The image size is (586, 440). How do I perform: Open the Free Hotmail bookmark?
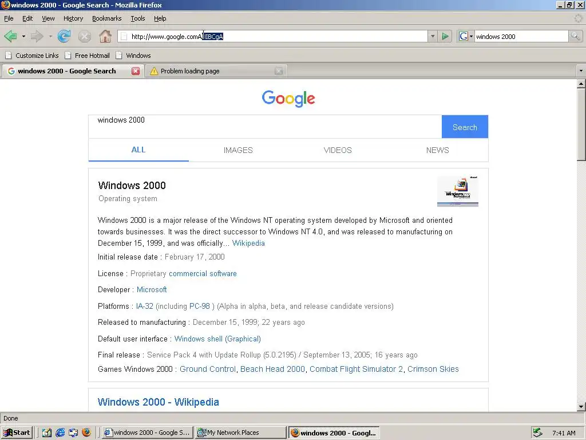(87, 56)
